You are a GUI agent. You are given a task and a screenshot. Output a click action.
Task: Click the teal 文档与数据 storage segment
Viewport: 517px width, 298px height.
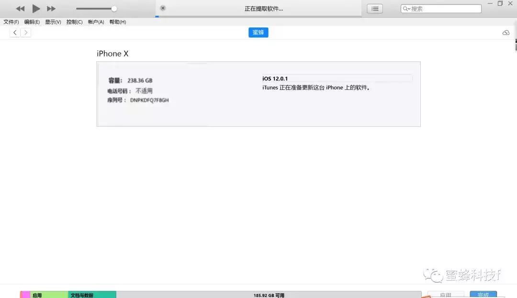click(x=92, y=295)
